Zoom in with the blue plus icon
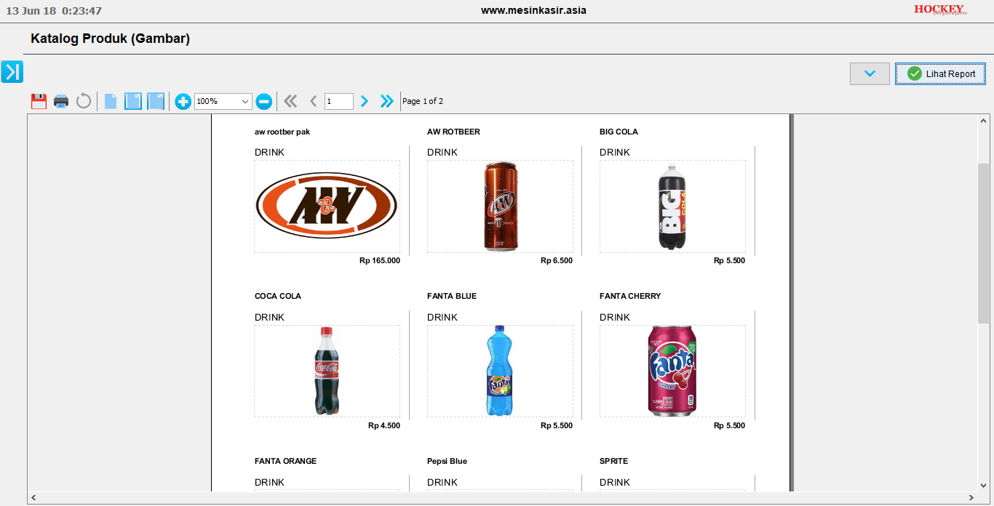 point(183,101)
